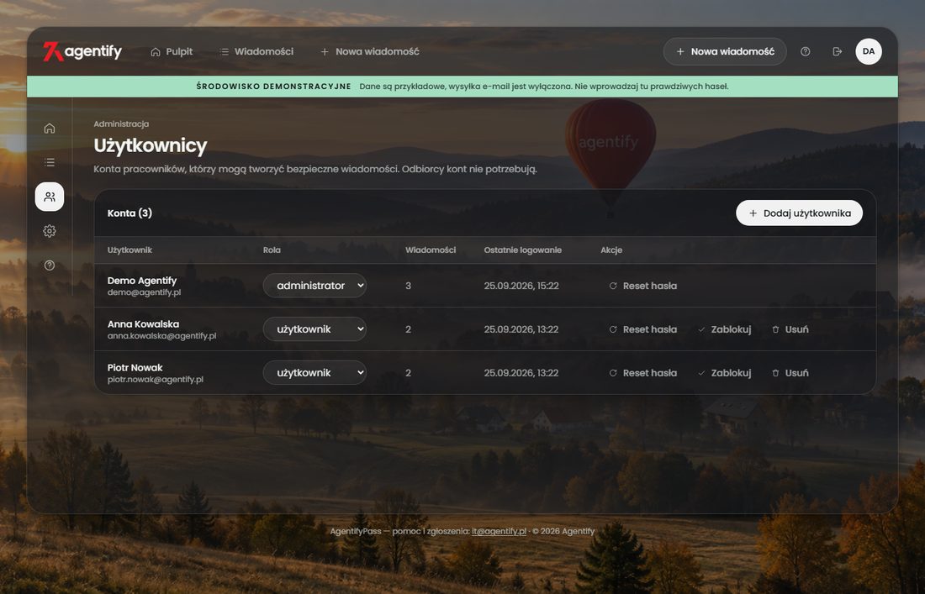
Task: Click the Konta (3) heading
Action: [x=129, y=213]
